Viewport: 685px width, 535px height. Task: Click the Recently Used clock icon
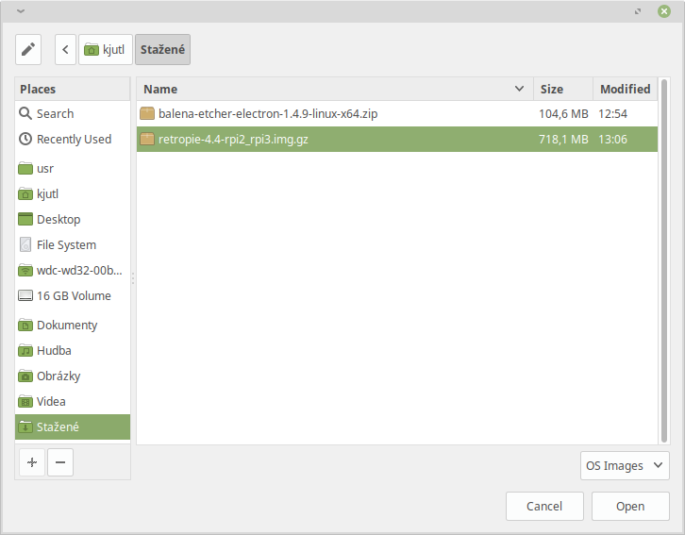pyautogui.click(x=25, y=139)
